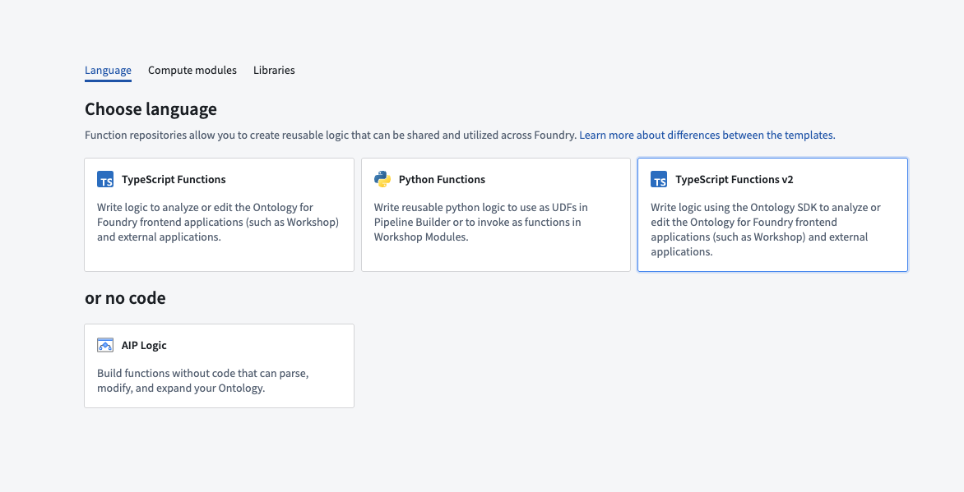This screenshot has height=492, width=964.
Task: Click the TS icon on TypeScript Functions v2 card
Action: tap(658, 179)
